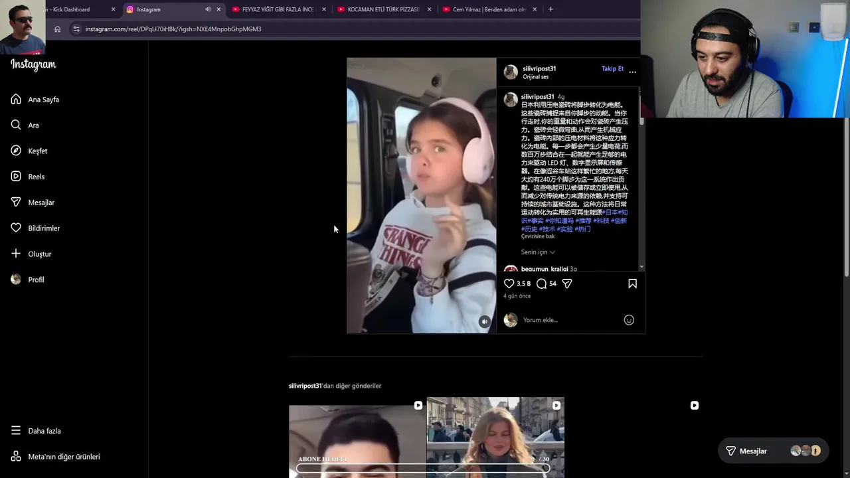
Task: Follow with the Takip Et button
Action: pyautogui.click(x=612, y=68)
